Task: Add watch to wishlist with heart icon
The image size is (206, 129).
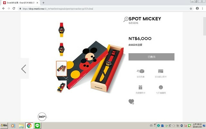Action: pos(131,102)
